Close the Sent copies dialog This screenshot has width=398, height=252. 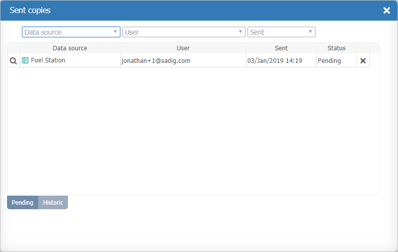click(x=386, y=11)
